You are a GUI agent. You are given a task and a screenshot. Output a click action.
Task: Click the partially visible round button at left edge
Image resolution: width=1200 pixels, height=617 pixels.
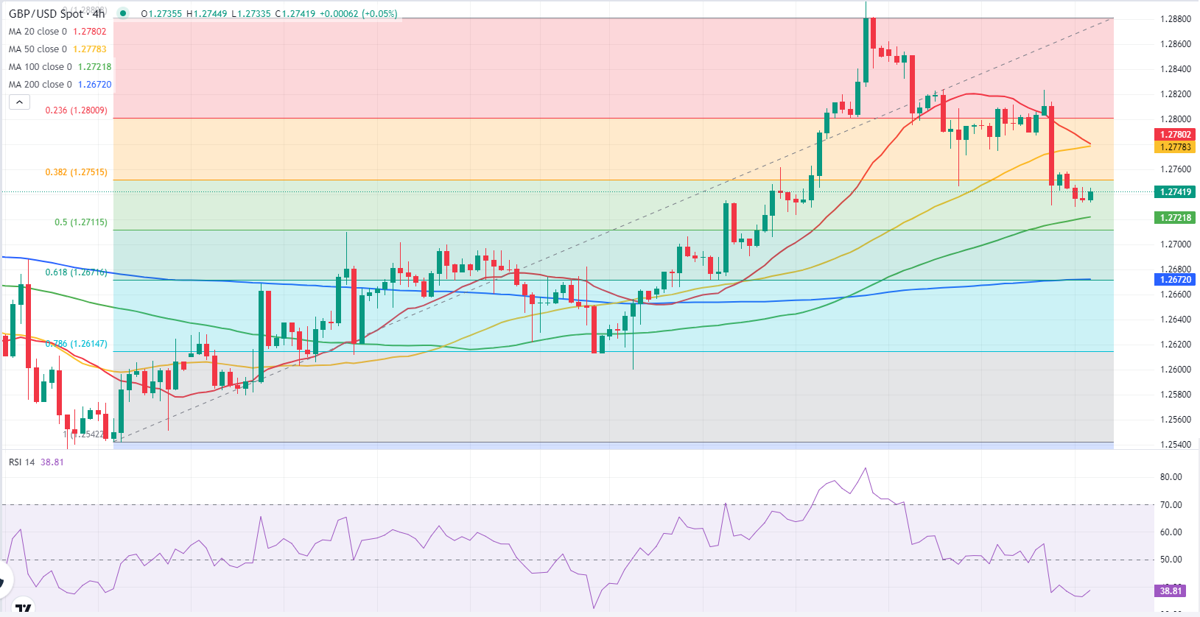click(x=4, y=580)
